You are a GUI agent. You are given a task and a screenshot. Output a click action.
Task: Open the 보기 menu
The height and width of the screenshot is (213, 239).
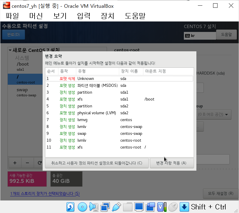point(60,16)
